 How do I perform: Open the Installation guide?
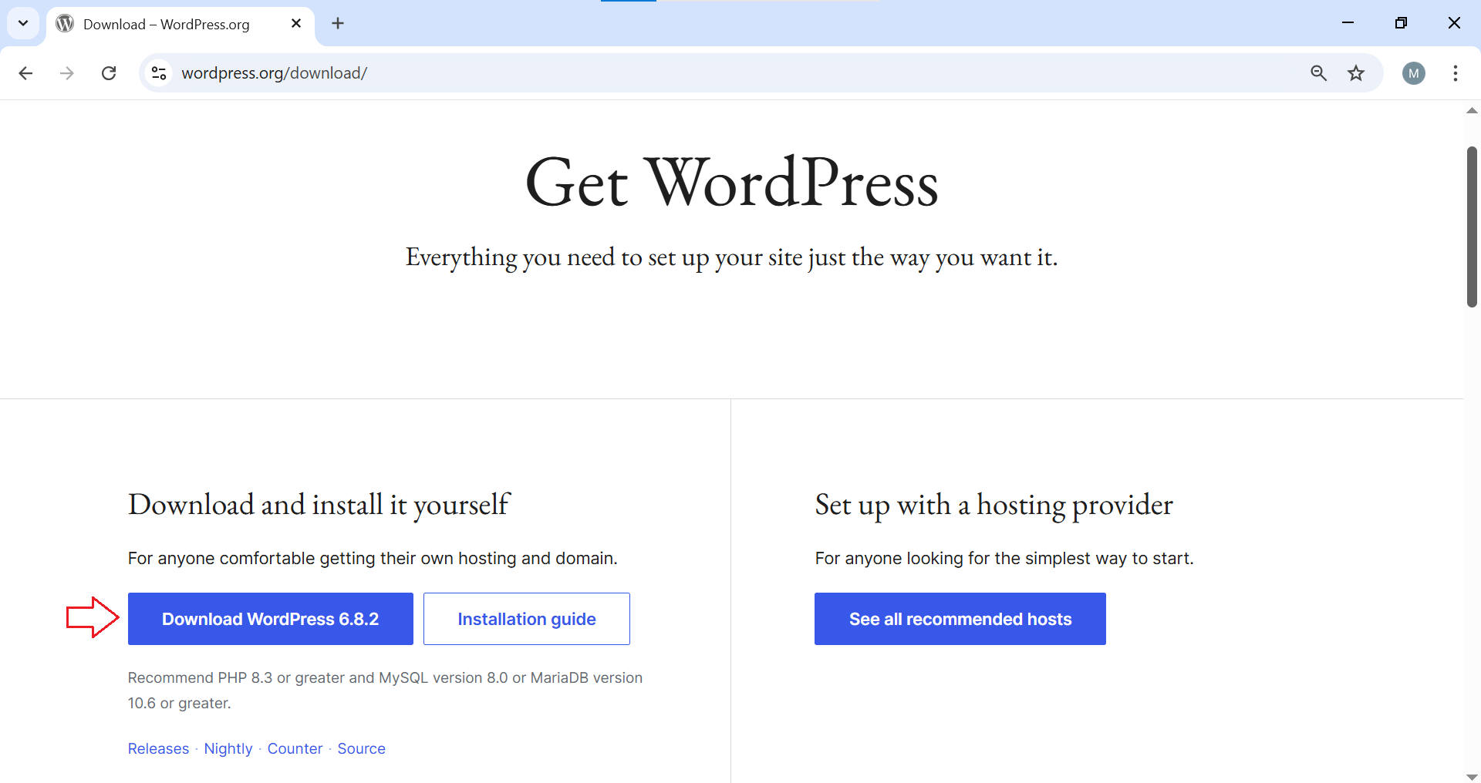(x=526, y=619)
